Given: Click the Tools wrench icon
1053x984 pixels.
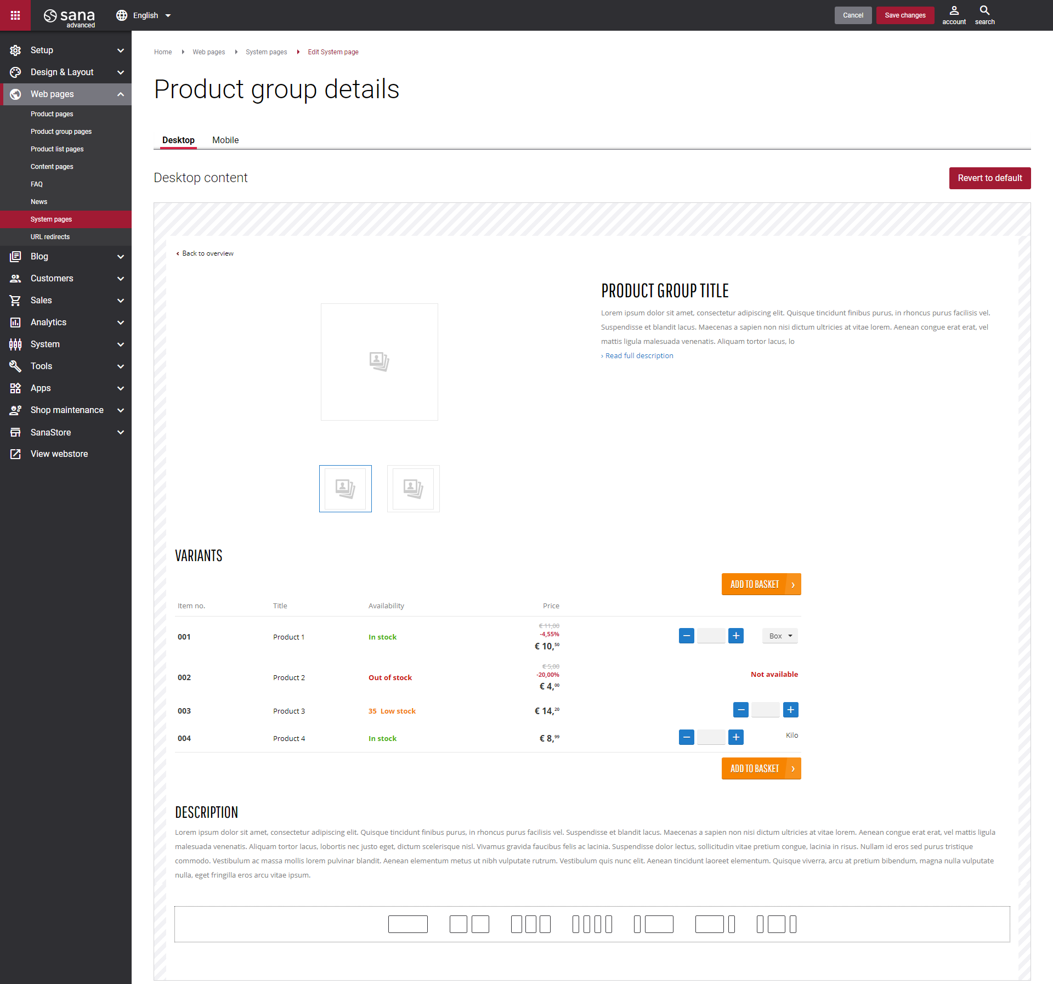Looking at the screenshot, I should point(15,366).
